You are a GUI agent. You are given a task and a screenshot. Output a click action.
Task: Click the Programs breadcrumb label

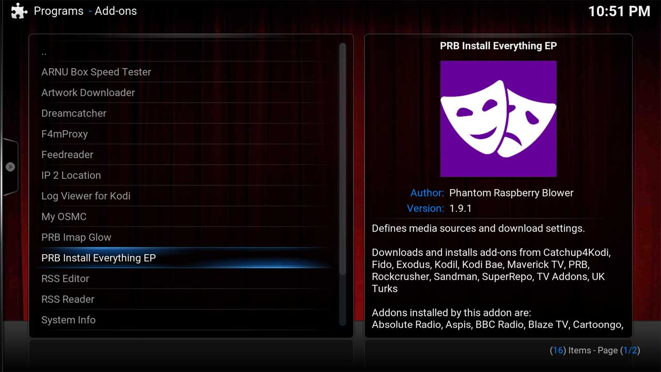click(x=58, y=11)
